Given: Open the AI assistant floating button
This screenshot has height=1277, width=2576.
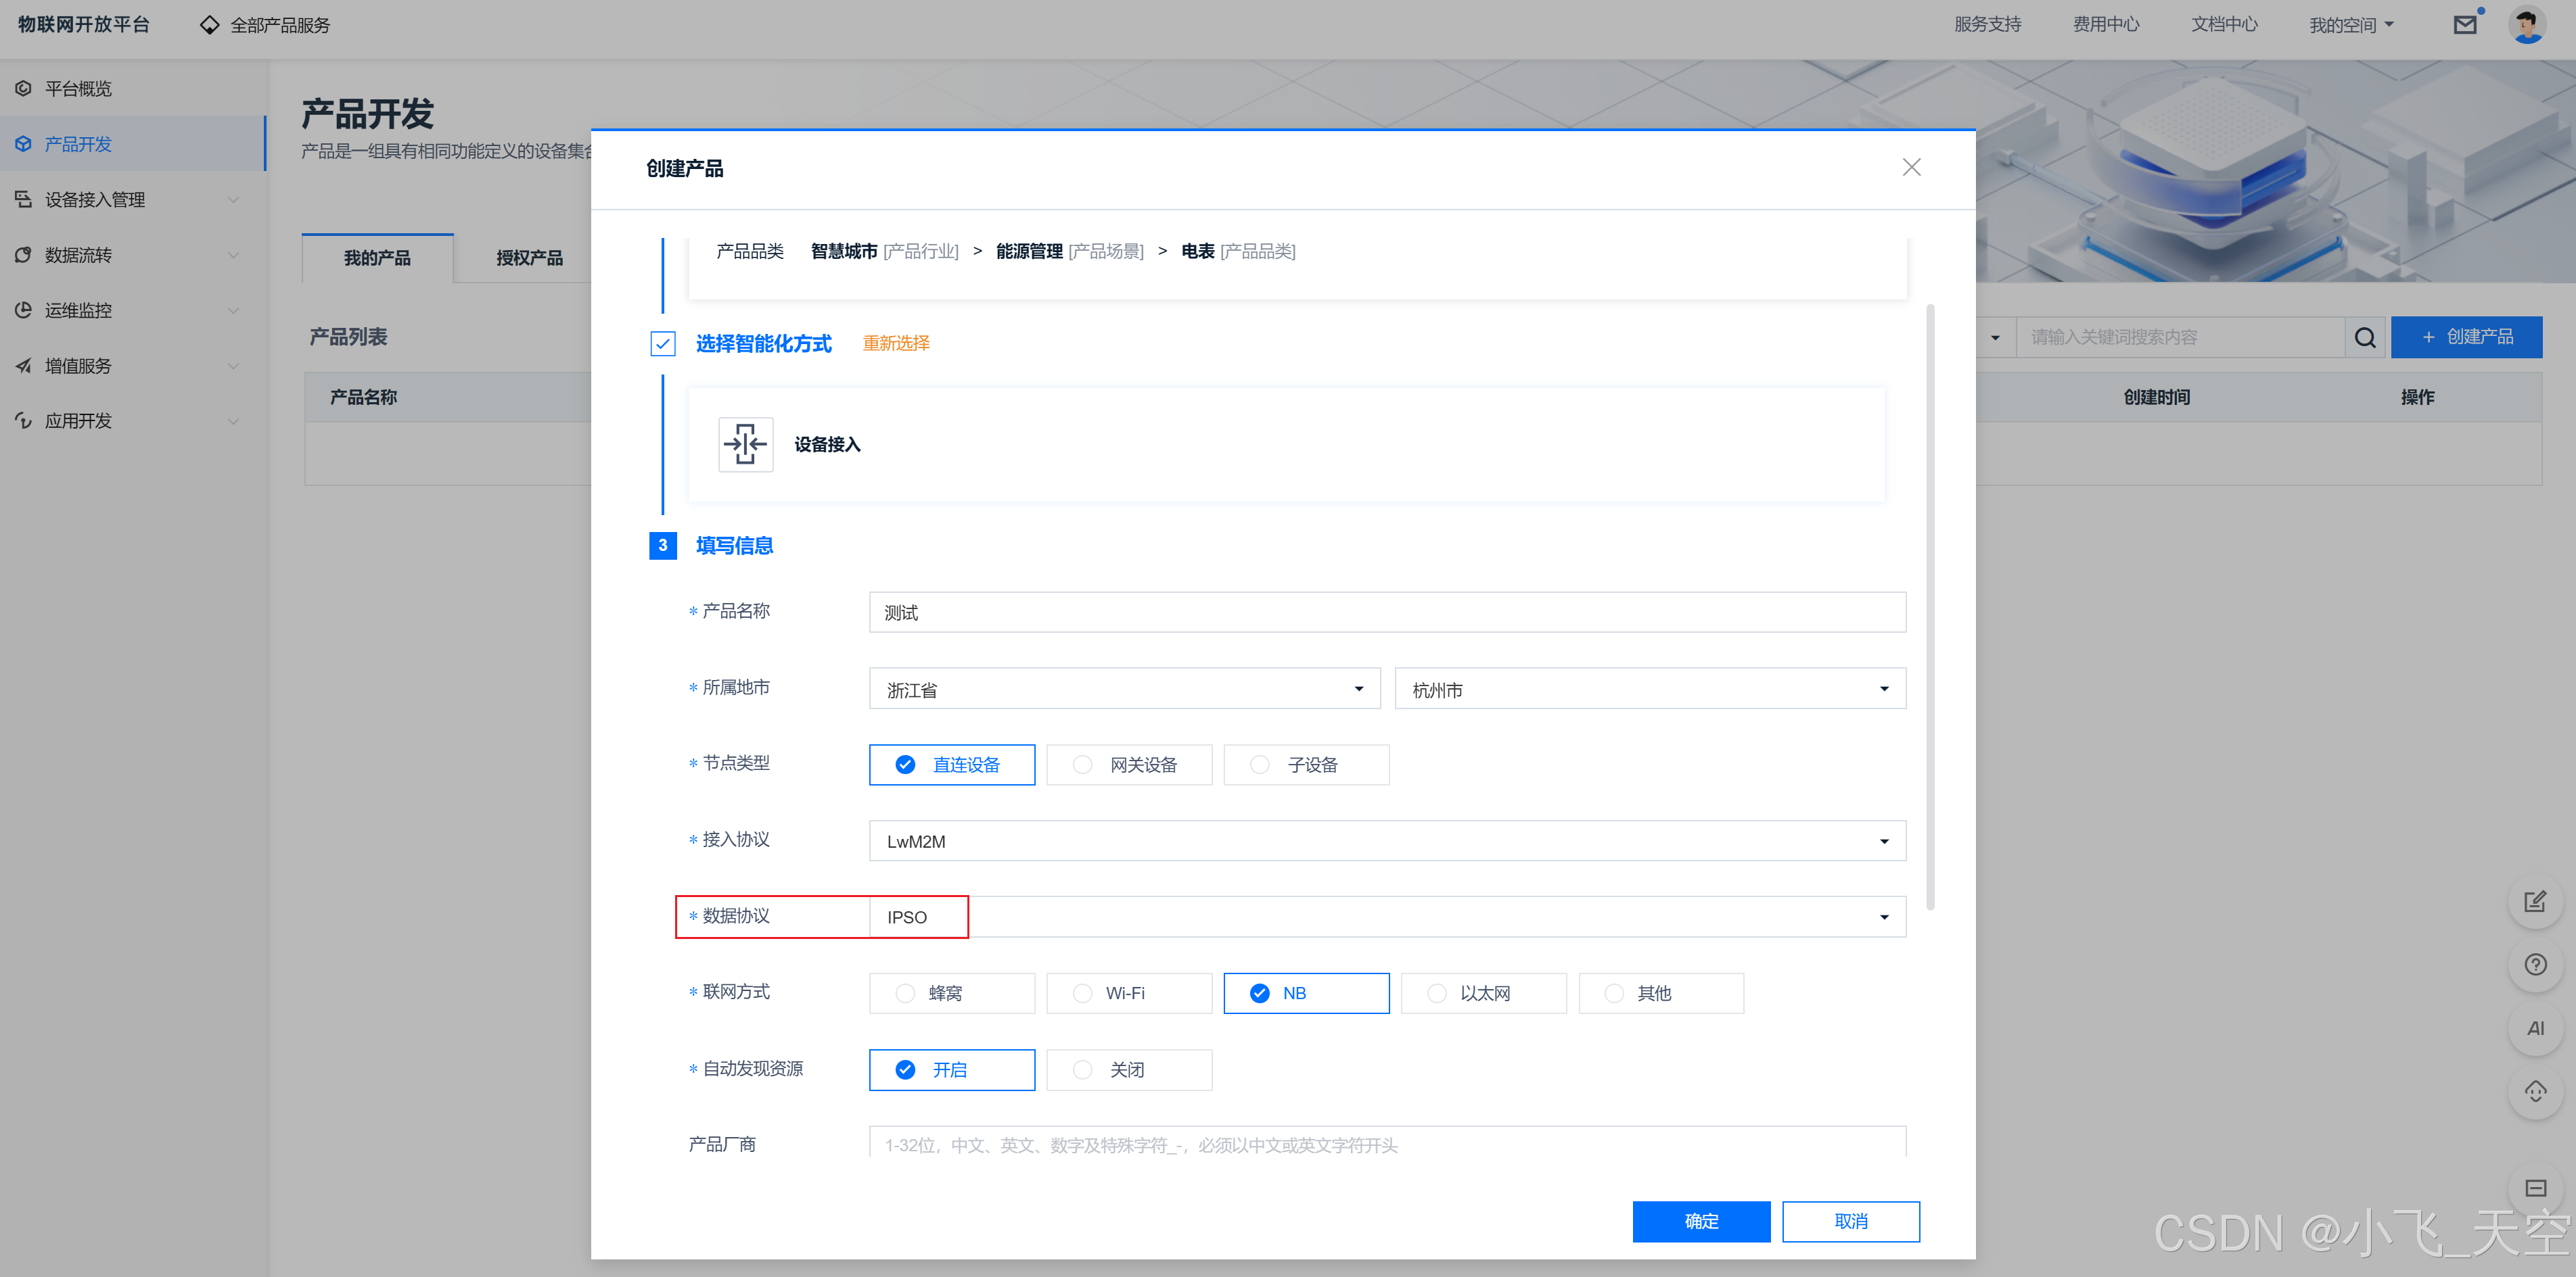Looking at the screenshot, I should point(2535,1028).
